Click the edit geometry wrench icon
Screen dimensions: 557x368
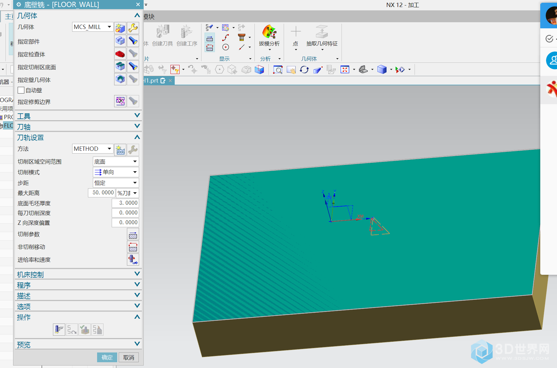pos(133,28)
